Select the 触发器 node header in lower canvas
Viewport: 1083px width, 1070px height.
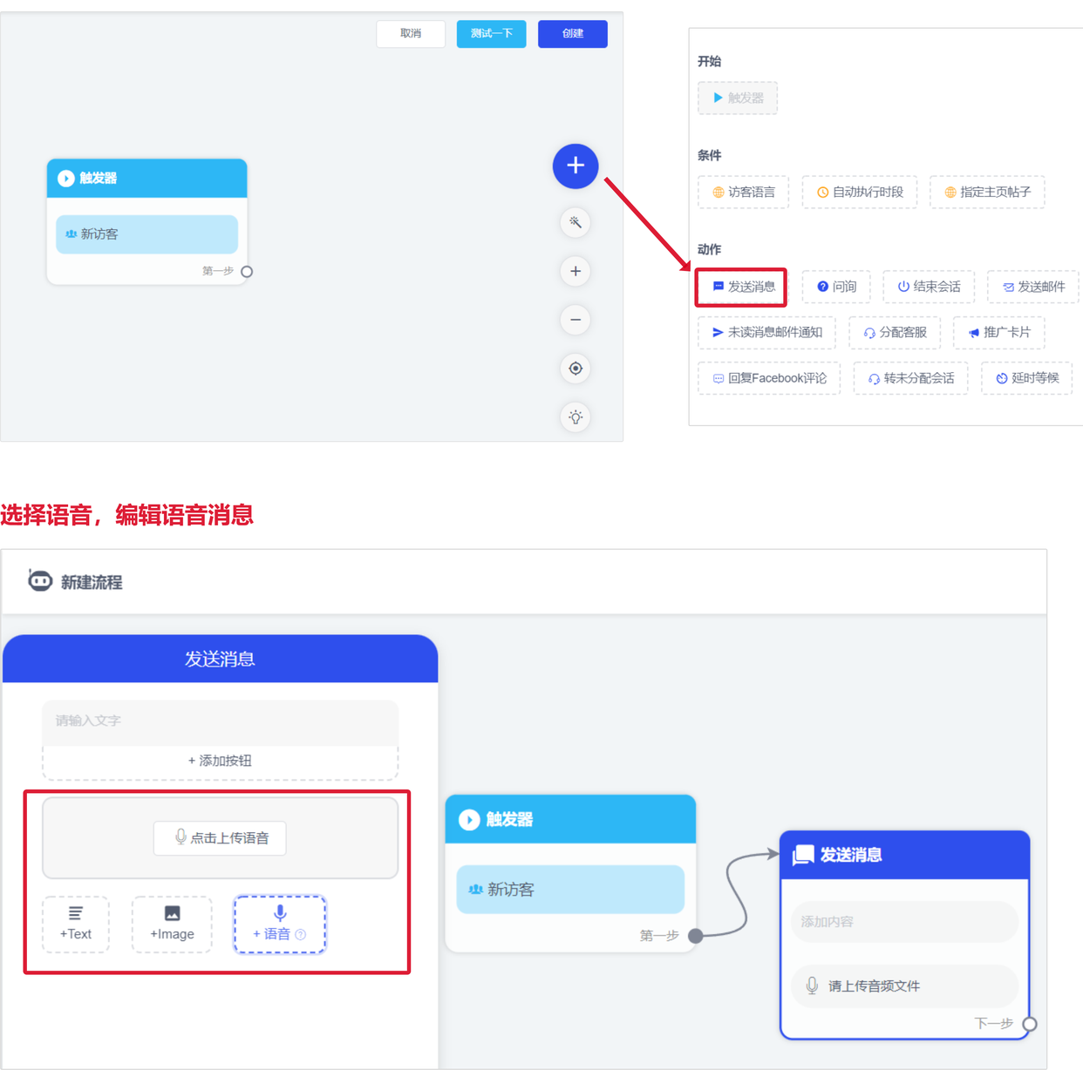pyautogui.click(x=570, y=819)
